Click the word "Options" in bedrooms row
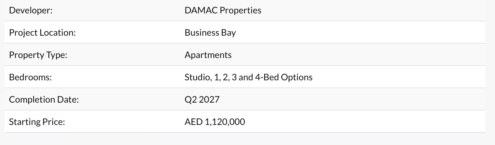 297,77
